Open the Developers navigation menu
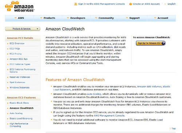This screenshot has width=182, height=133. 76,18
